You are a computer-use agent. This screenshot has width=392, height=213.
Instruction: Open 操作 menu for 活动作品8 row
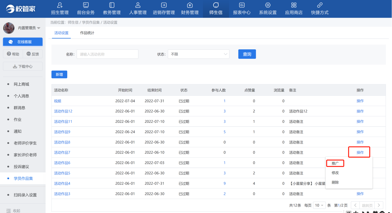(360, 142)
